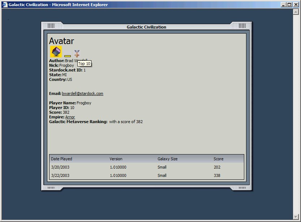Minimize the Internet Explorer window
This screenshot has height=222, width=301.
(x=283, y=5)
